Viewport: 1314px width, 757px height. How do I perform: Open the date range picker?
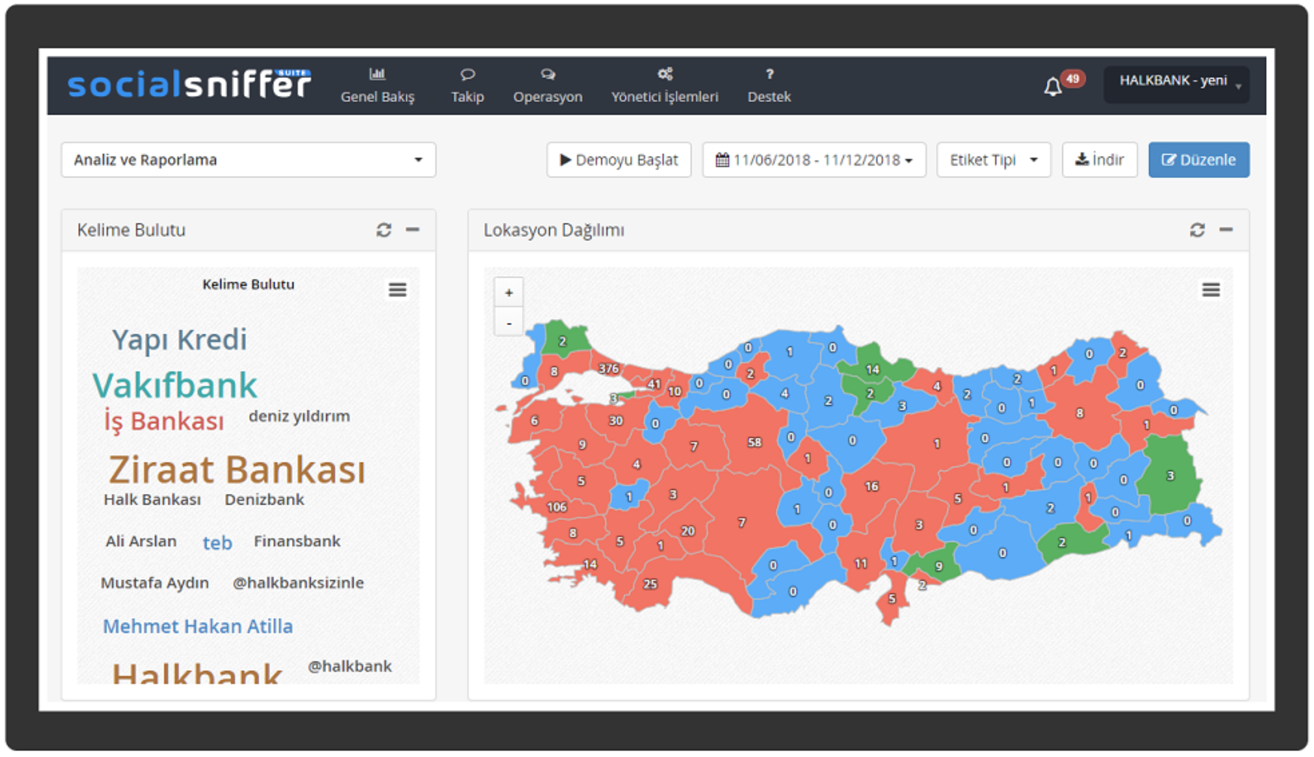tap(814, 159)
